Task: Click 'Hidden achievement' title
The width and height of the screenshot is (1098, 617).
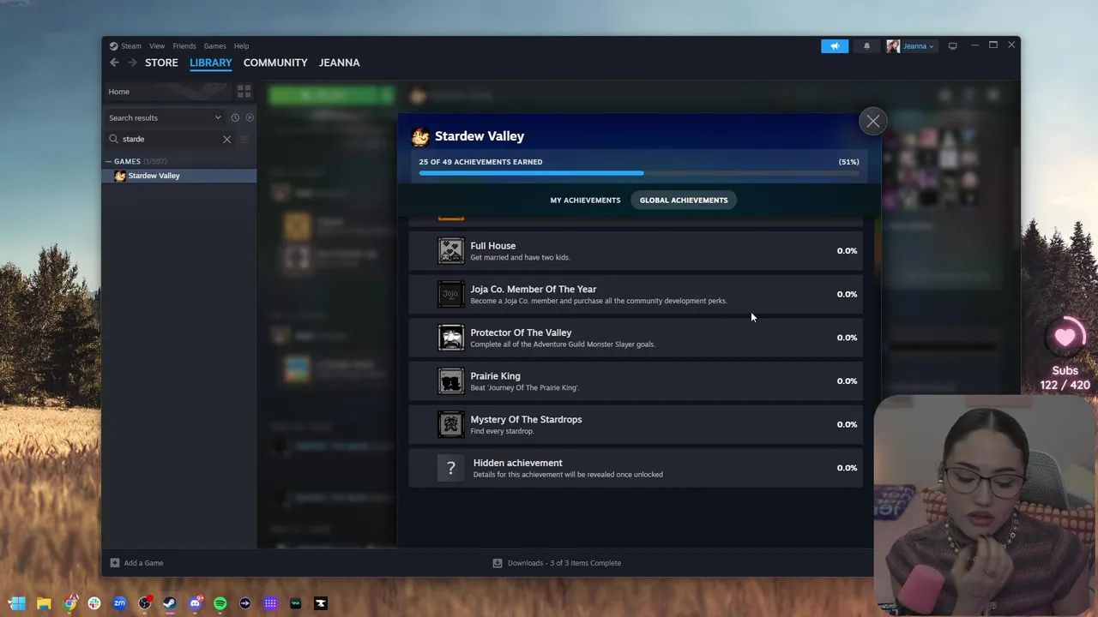Action: click(517, 463)
